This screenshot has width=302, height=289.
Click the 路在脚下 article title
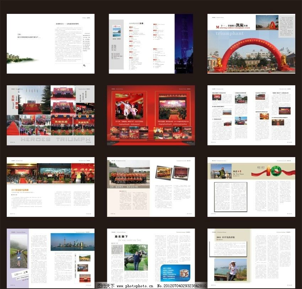120,236
